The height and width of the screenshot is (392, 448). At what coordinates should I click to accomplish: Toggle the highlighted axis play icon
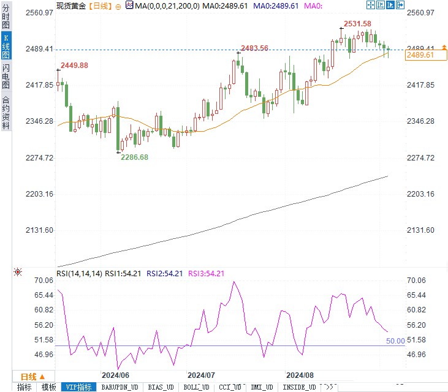pos(390,5)
